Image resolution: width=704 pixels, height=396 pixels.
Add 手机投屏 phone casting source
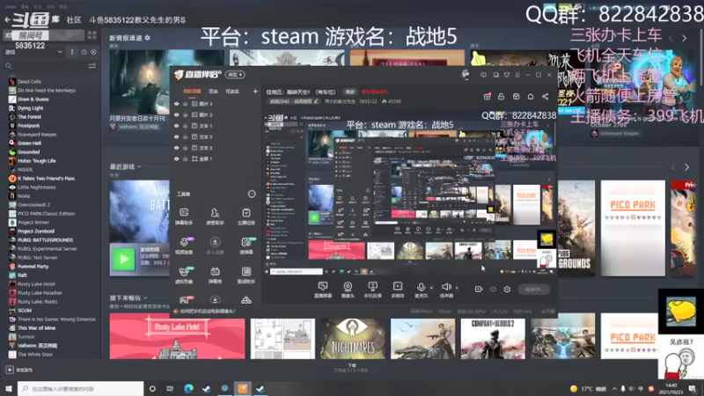tap(372, 290)
